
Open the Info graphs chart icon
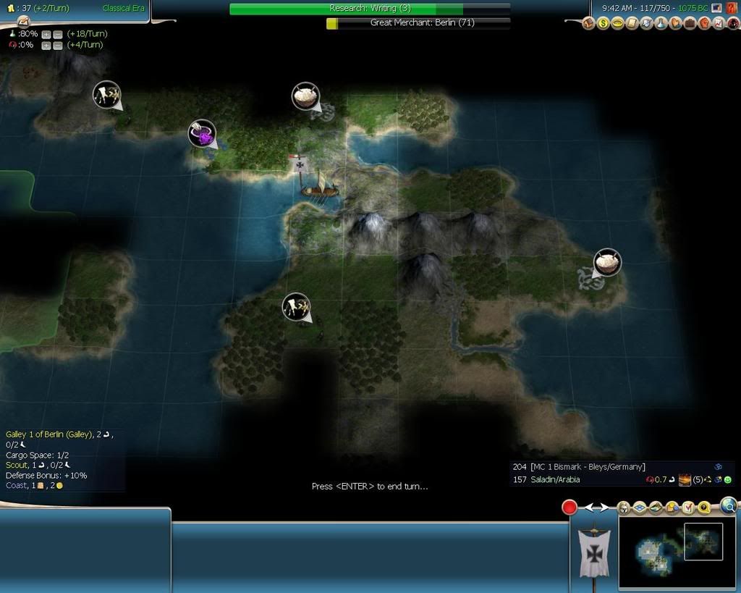[719, 23]
